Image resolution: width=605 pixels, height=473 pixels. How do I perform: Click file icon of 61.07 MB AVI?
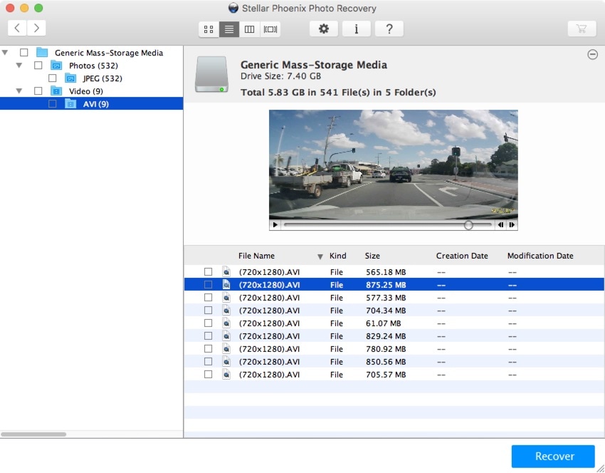point(226,323)
